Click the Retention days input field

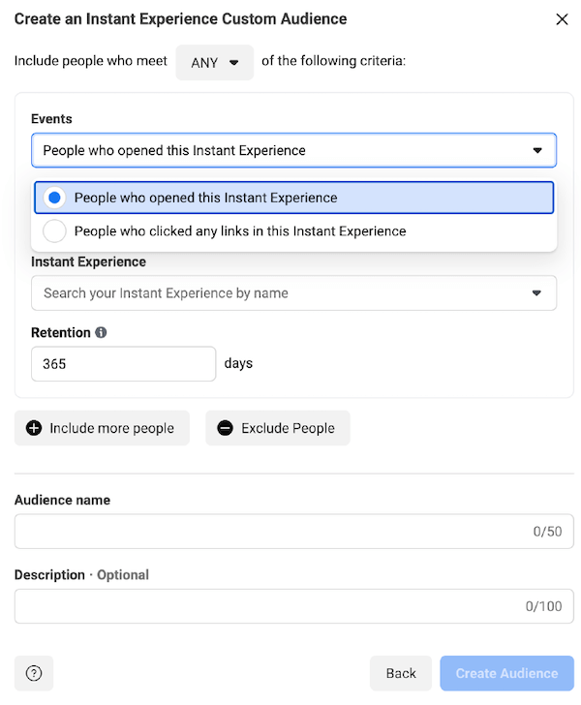(124, 364)
